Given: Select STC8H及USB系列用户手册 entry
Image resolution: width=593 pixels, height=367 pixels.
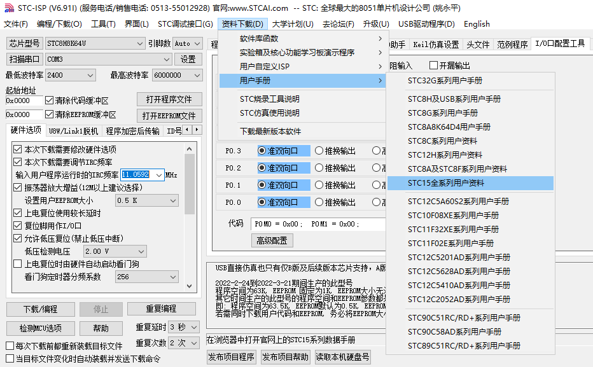Looking at the screenshot, I should 470,99.
